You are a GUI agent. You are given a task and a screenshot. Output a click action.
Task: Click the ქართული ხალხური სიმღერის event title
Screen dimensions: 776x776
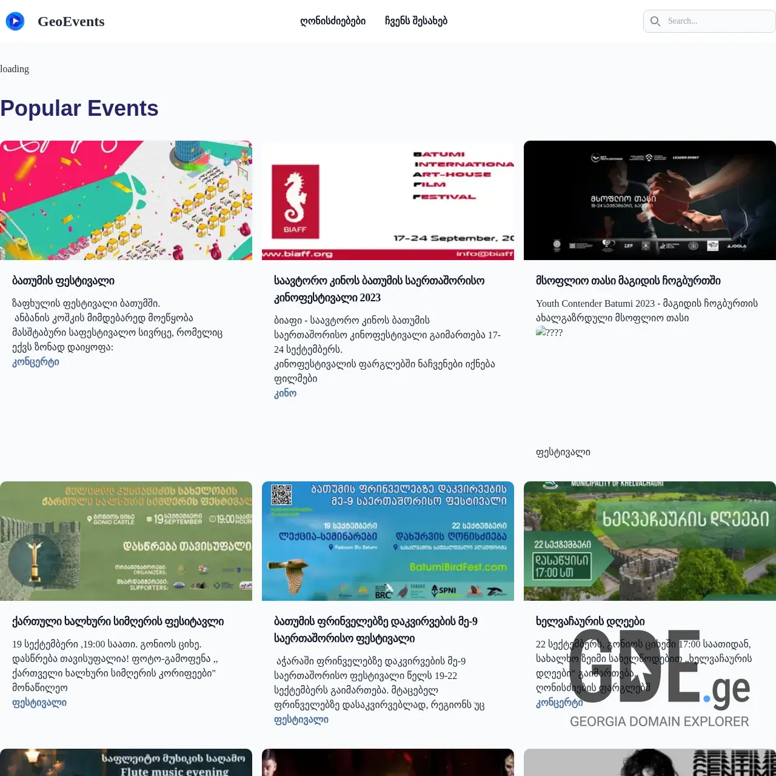[118, 621]
